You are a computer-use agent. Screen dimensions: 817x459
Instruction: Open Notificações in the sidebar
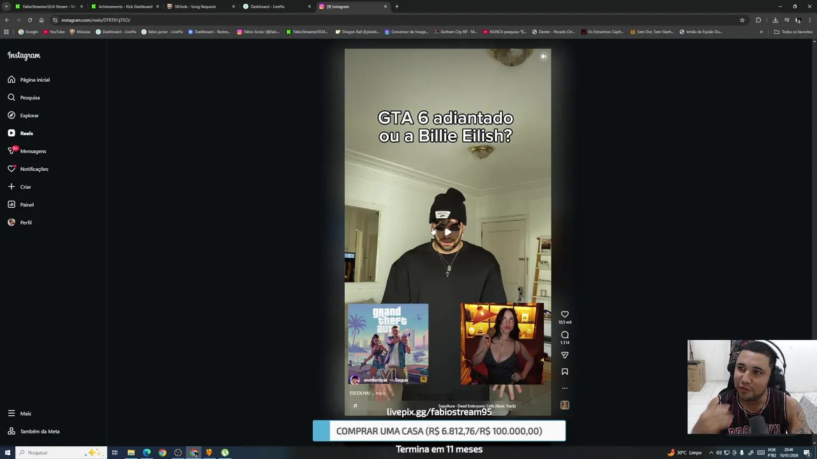click(28, 169)
